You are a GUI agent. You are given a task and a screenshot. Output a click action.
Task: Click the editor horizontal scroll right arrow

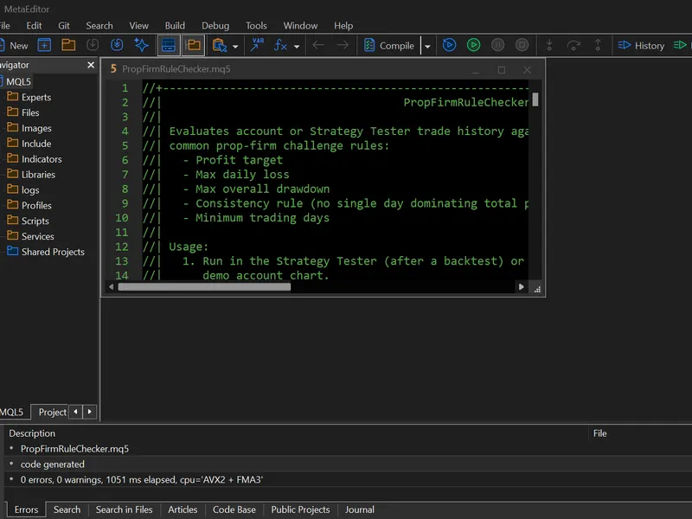pos(522,287)
